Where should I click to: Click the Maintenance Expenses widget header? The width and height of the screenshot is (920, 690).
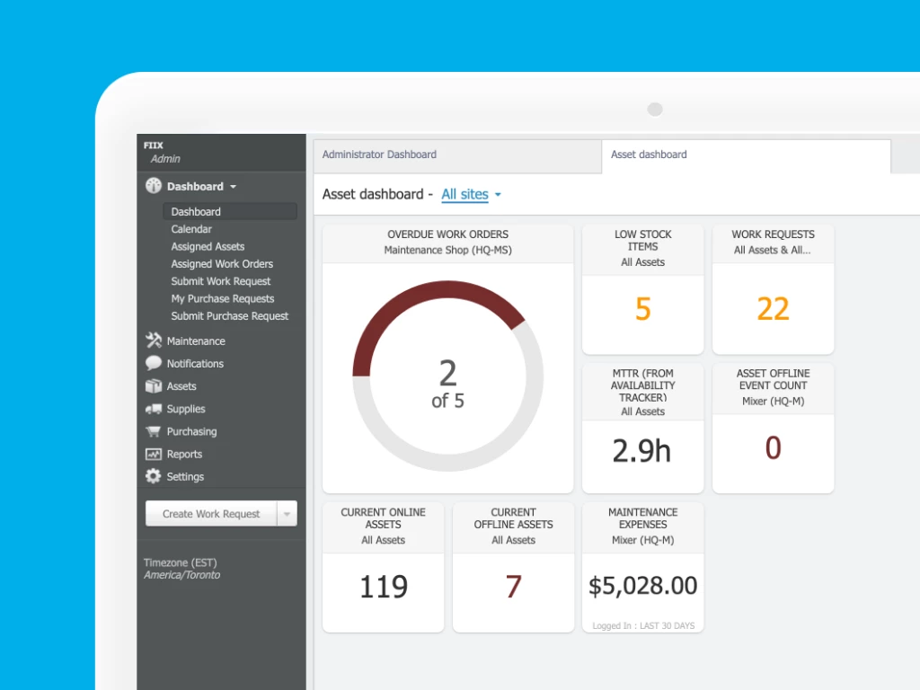642,526
